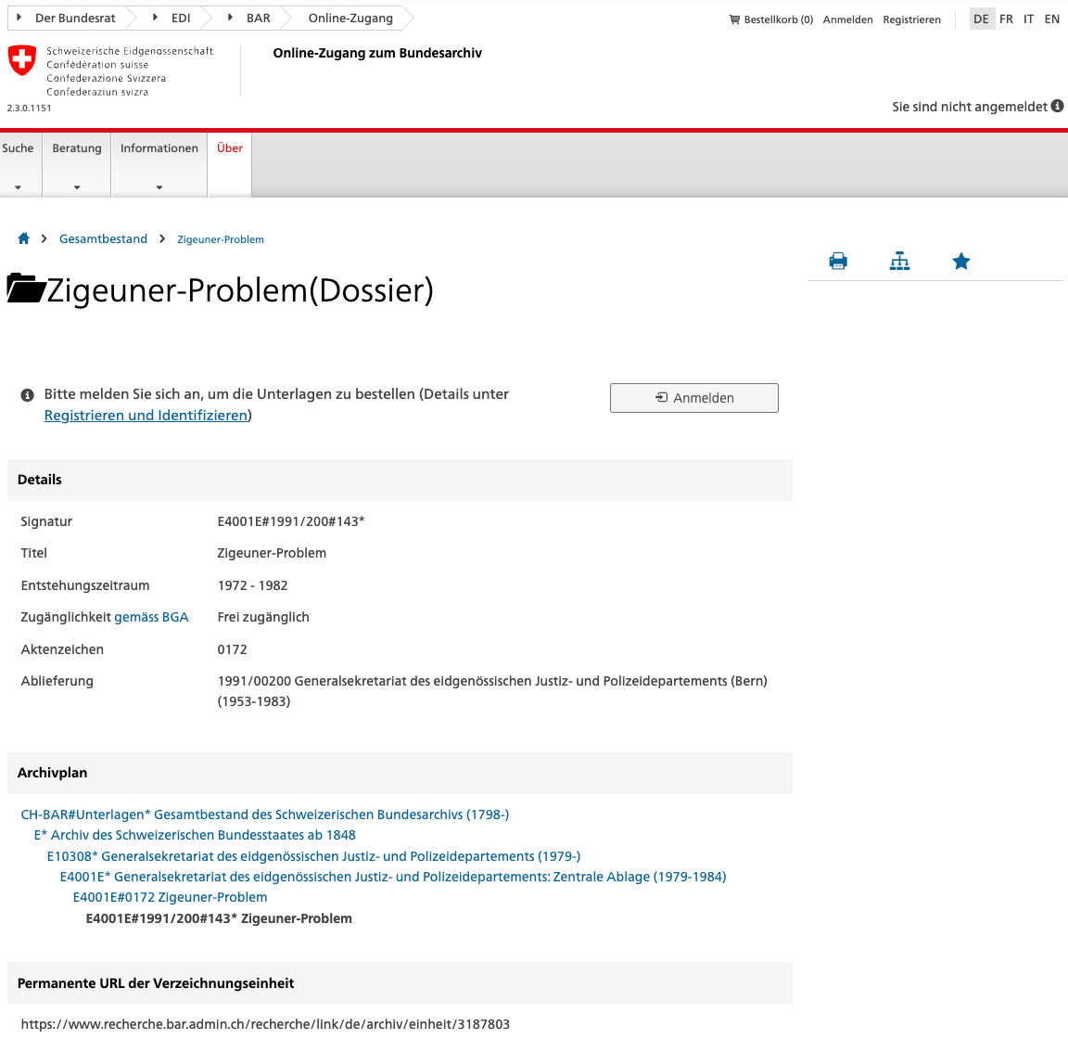Select the FR language option

[1006, 19]
